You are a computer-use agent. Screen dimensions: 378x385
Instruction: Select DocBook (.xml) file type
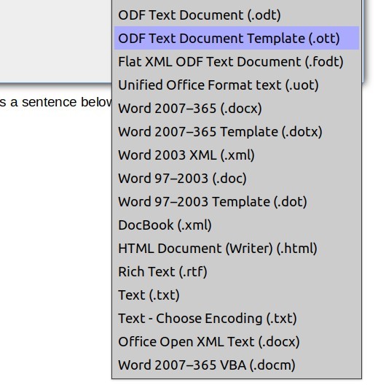237,225
